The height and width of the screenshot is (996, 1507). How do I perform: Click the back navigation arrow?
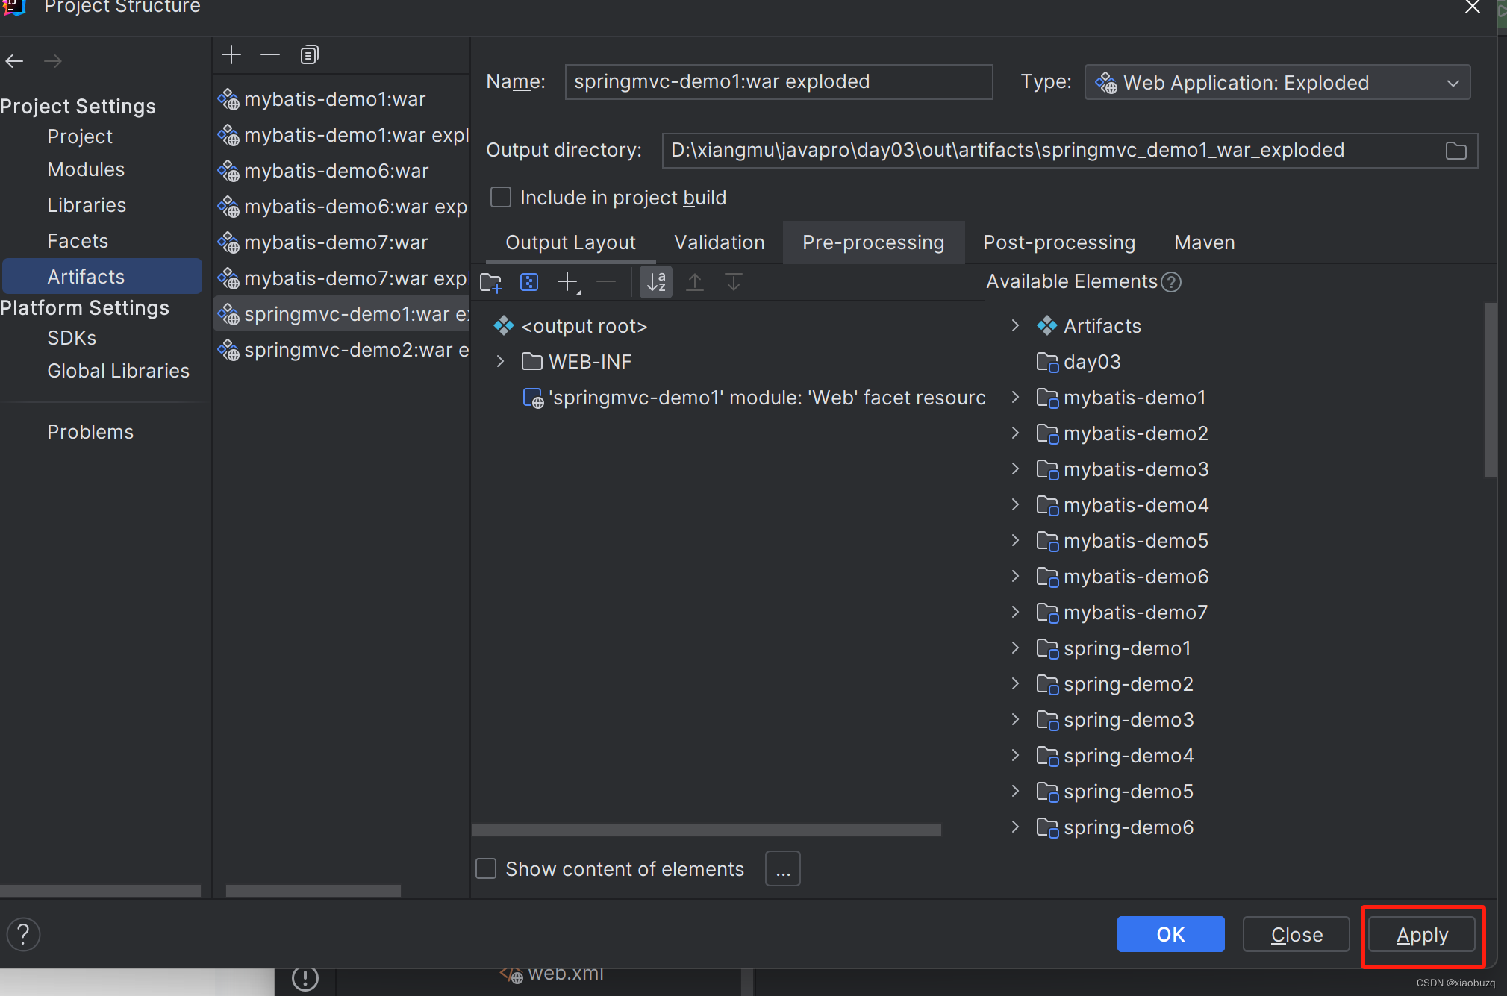point(15,61)
